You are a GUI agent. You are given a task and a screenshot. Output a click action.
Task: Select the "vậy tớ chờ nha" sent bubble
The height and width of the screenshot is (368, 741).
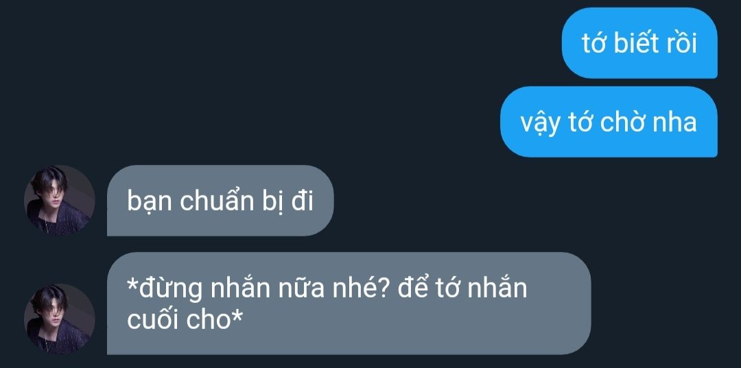coord(609,122)
